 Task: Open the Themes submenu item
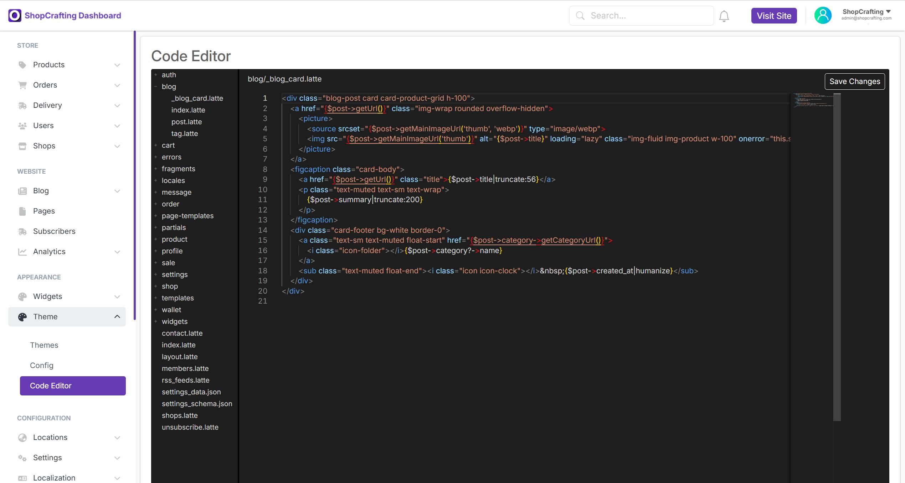click(x=44, y=345)
